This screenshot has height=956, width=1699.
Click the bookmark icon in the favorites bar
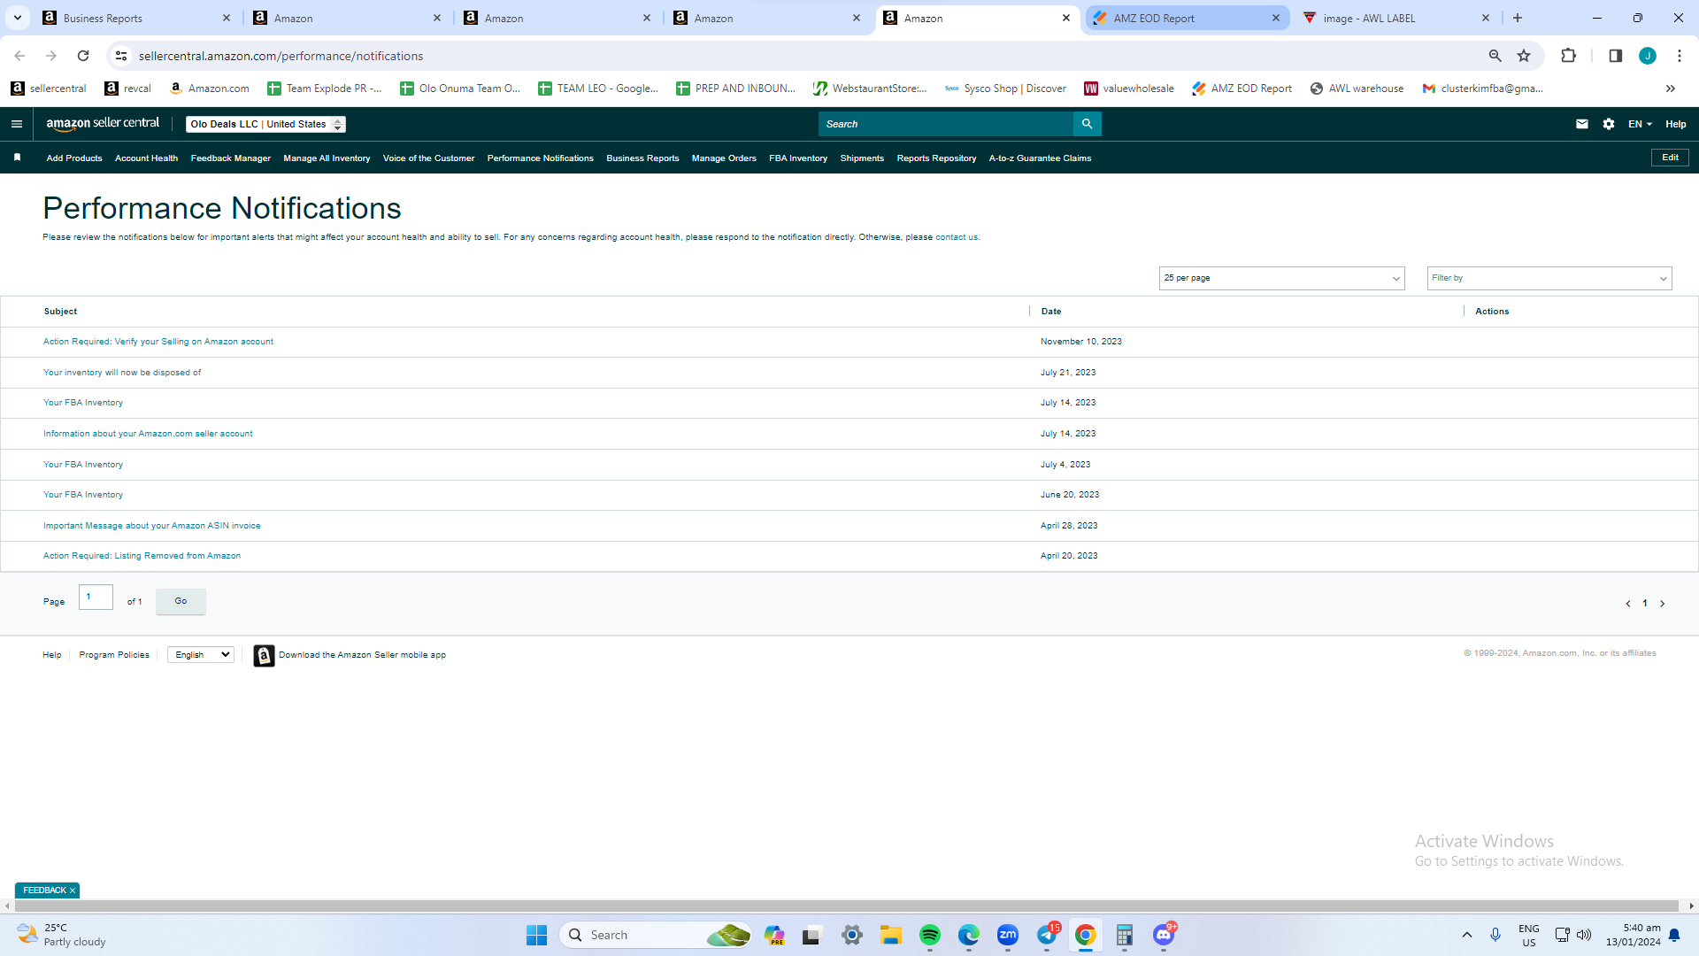[x=17, y=158]
